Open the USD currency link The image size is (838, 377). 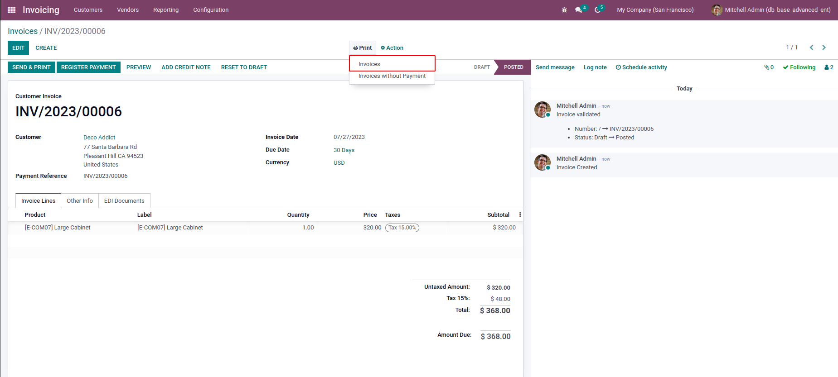click(x=339, y=163)
